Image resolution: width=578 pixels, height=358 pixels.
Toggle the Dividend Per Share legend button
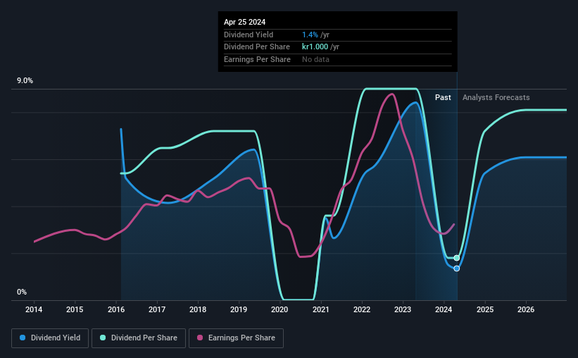[x=139, y=338]
